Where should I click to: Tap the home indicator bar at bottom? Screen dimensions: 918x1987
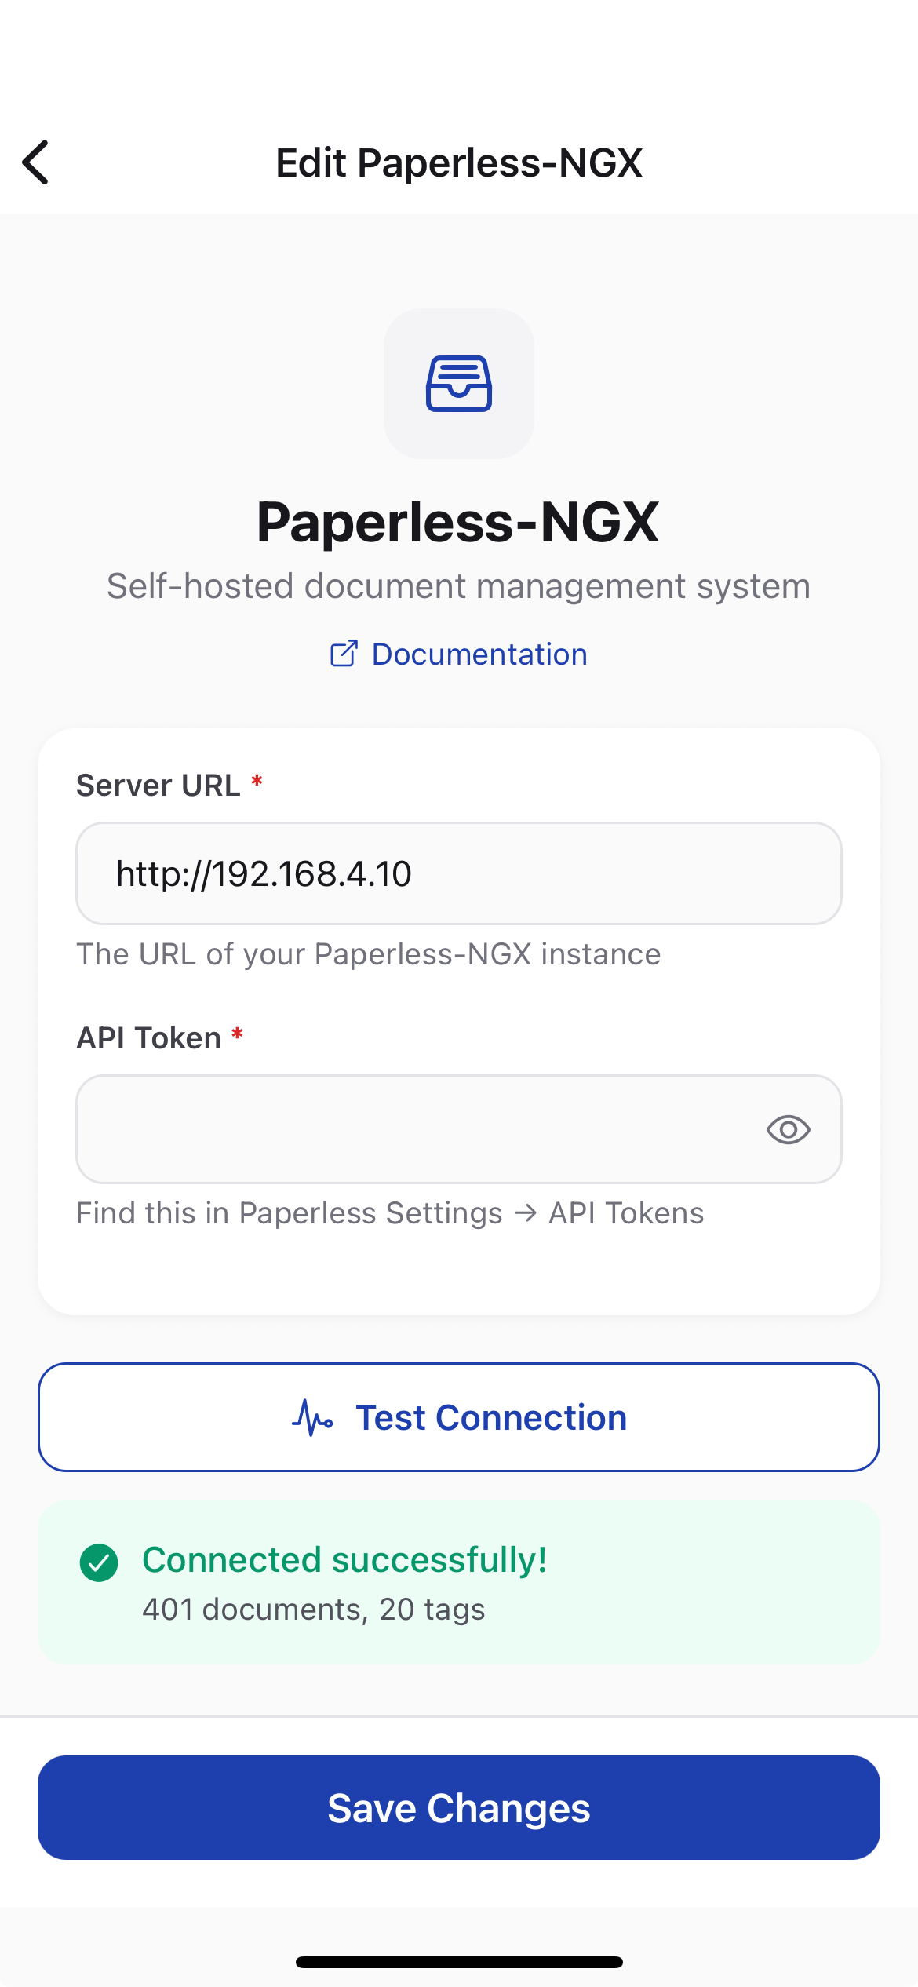tap(459, 1962)
